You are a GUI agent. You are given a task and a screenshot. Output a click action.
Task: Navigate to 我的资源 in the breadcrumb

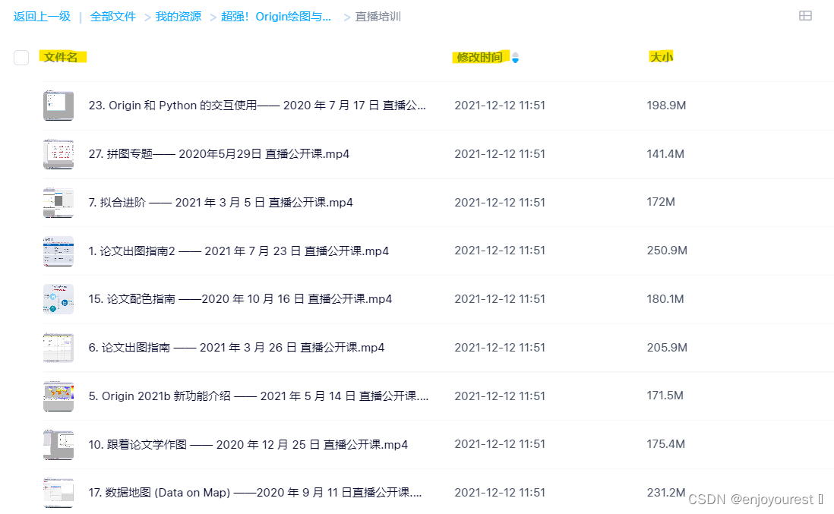click(x=178, y=16)
